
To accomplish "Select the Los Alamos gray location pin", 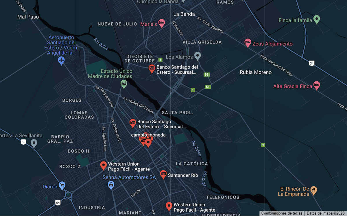I will [198, 56].
